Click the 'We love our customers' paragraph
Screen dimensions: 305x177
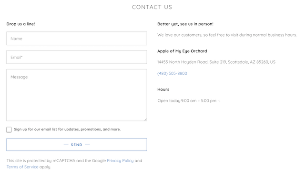click(227, 35)
